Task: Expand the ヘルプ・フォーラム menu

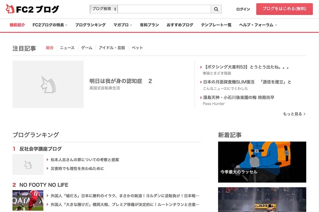Action: pyautogui.click(x=258, y=25)
